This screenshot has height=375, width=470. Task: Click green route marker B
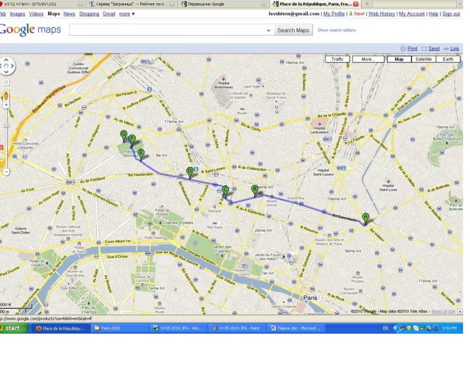255,191
